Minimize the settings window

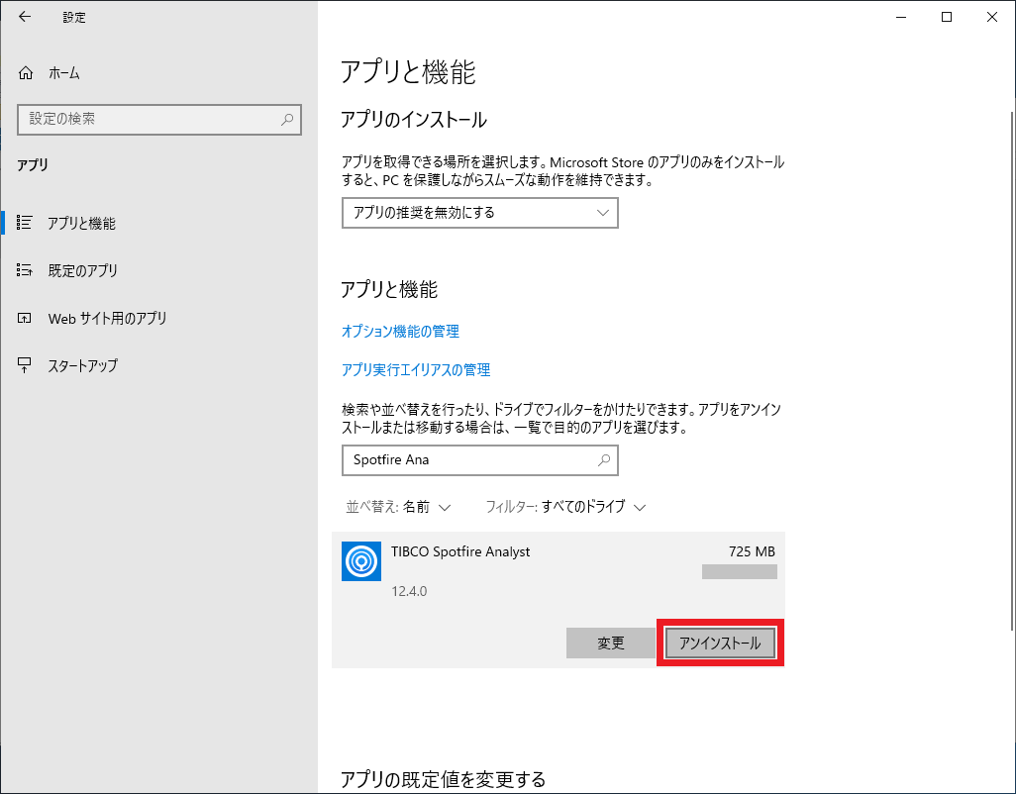click(x=901, y=17)
